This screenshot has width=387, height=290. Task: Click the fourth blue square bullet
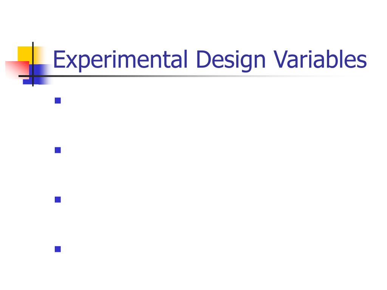click(x=58, y=249)
